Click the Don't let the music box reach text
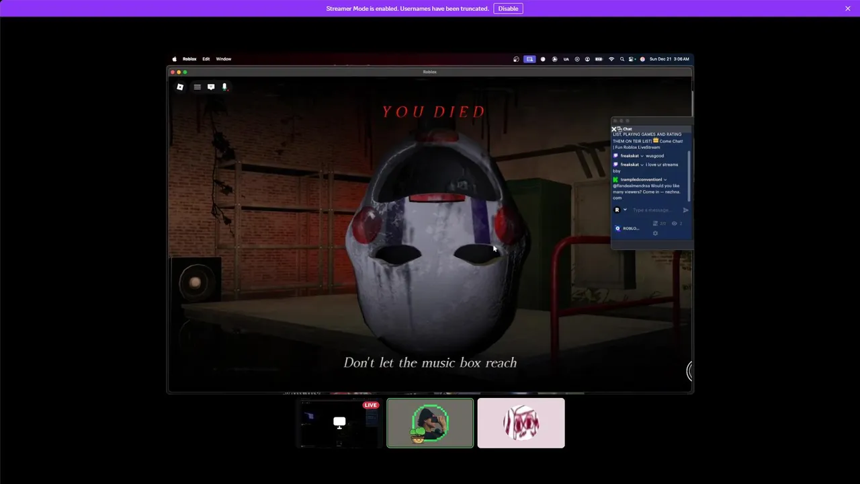Viewport: 860px width, 484px height. tap(430, 363)
